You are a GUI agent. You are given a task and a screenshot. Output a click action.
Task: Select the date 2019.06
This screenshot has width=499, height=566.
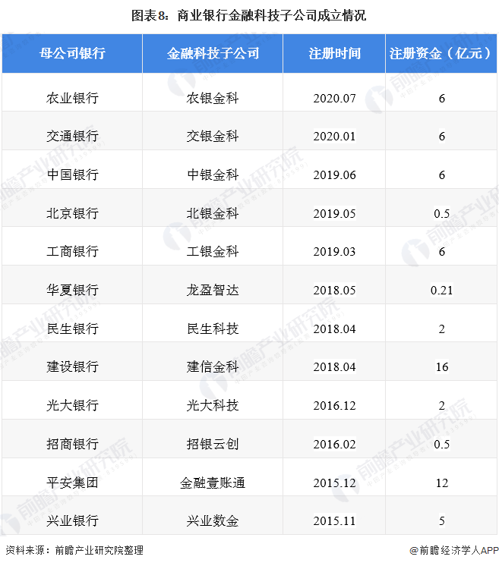point(334,175)
